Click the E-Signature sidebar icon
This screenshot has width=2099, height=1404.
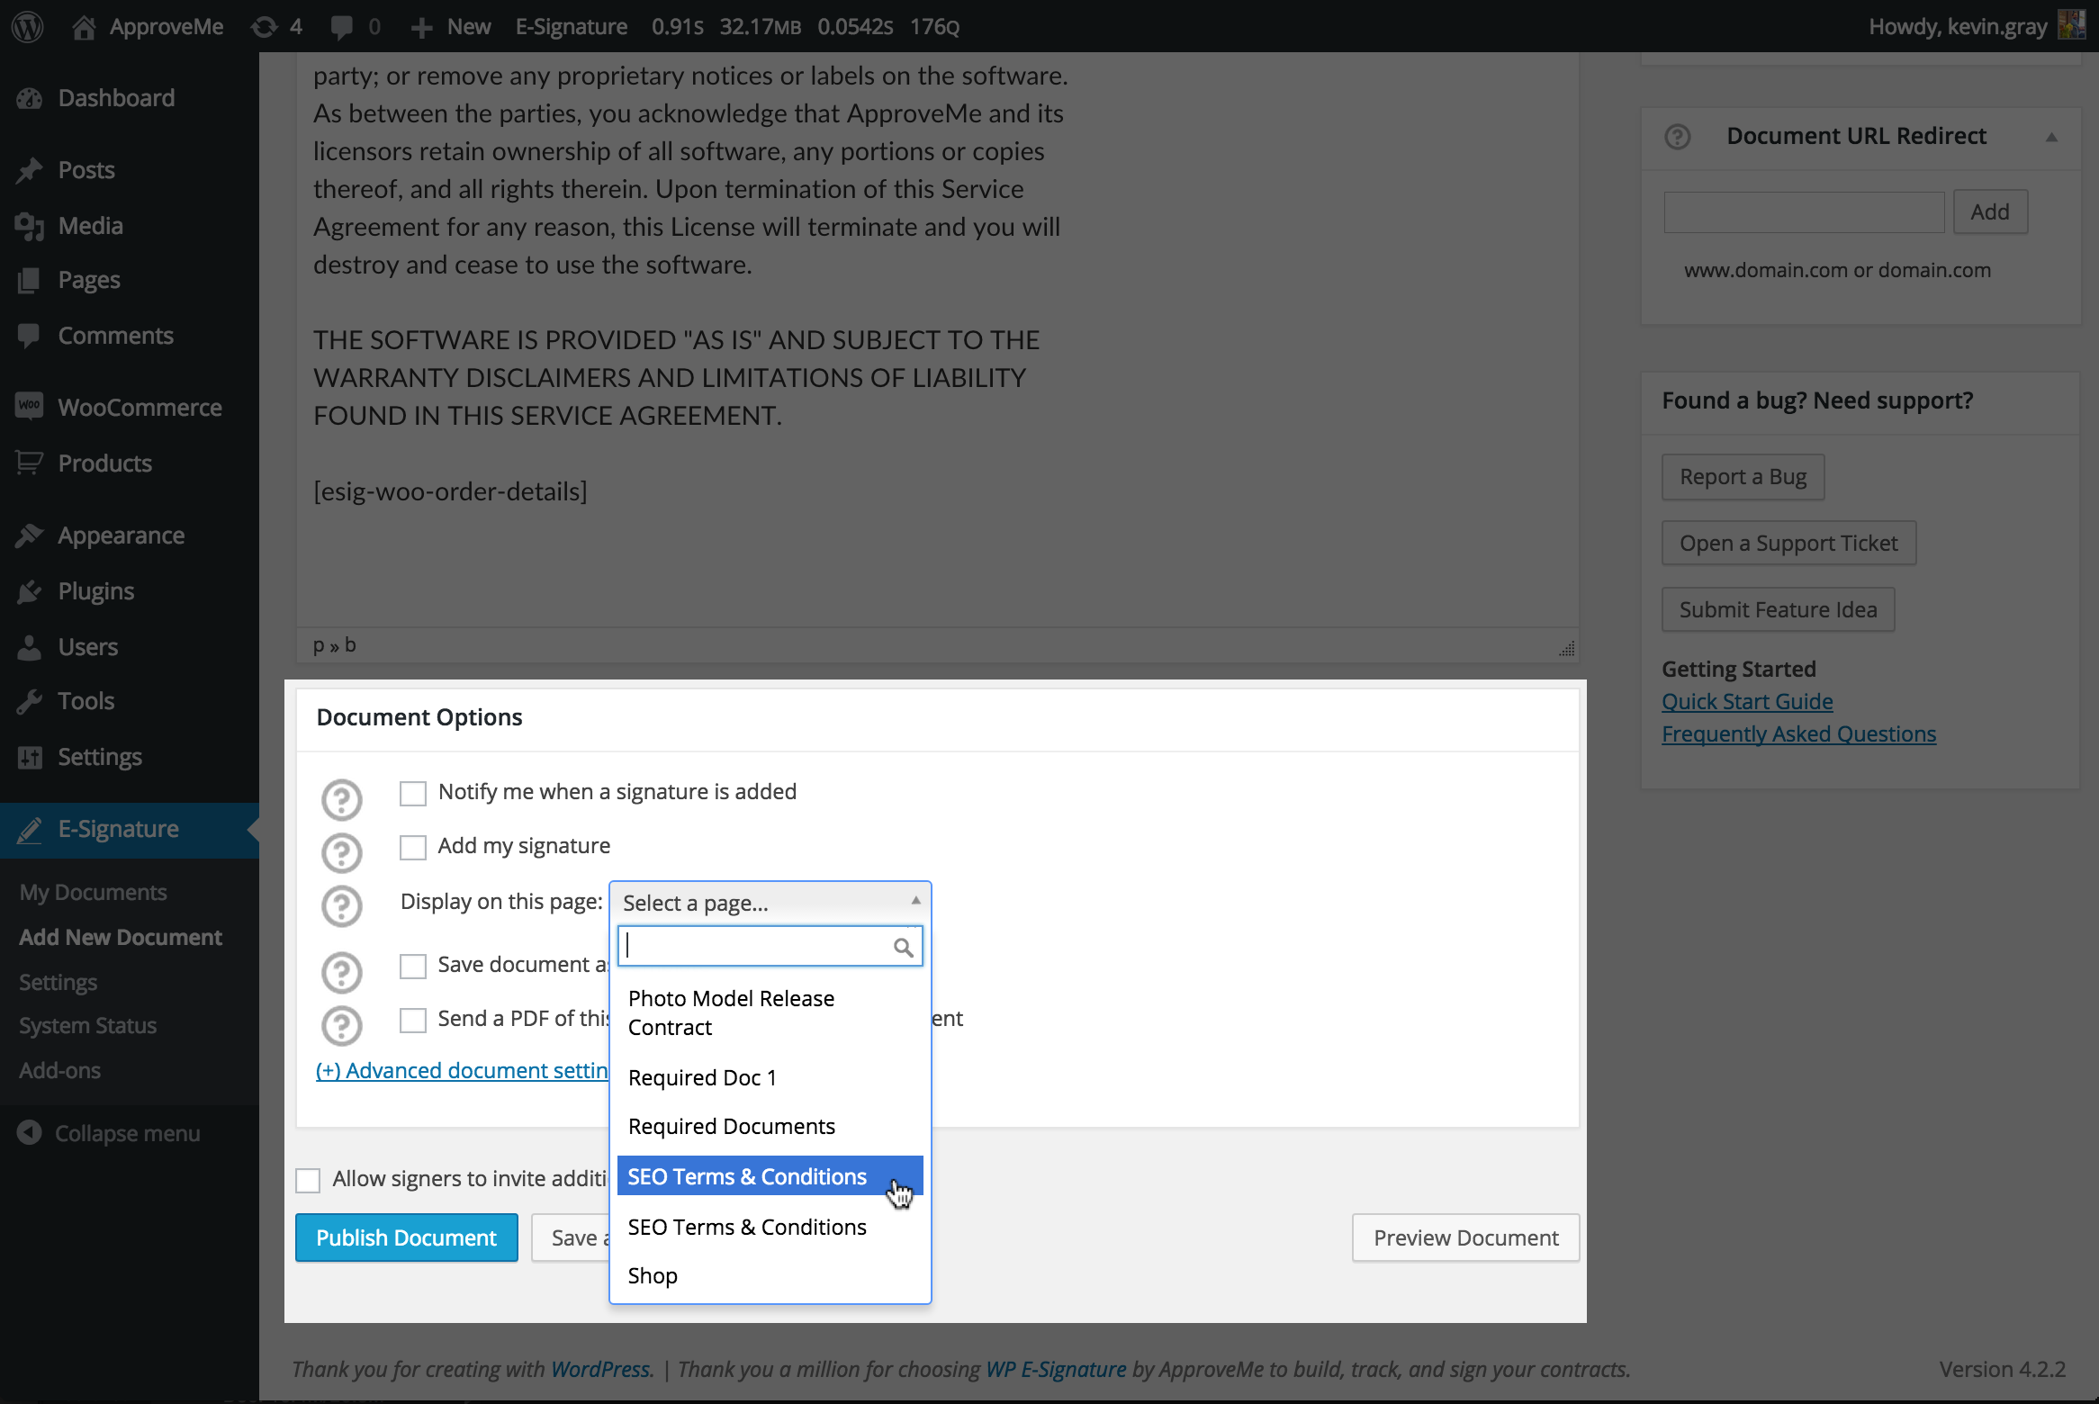pyautogui.click(x=30, y=827)
